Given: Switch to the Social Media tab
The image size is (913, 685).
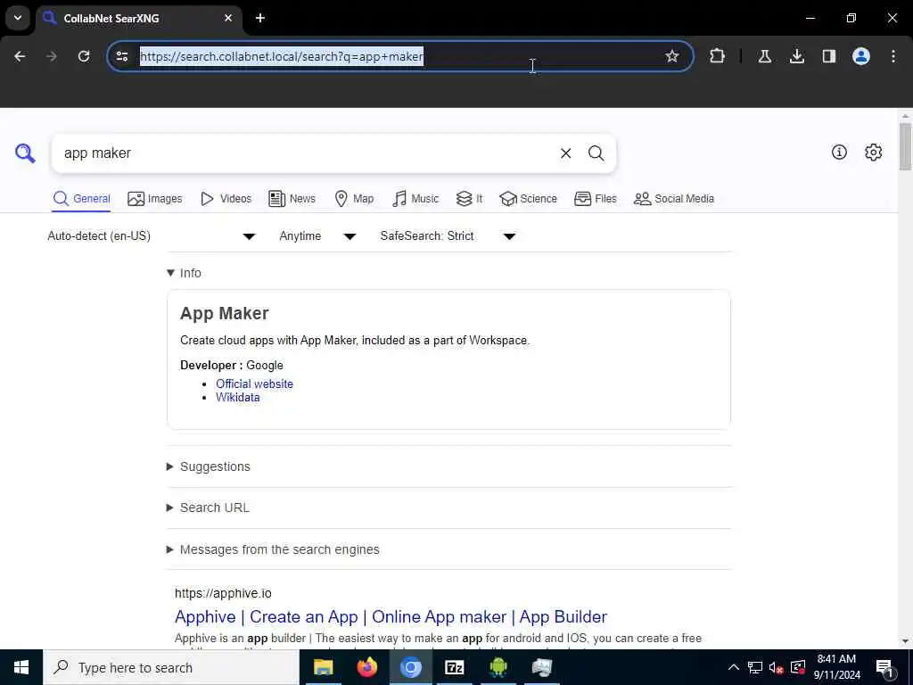Looking at the screenshot, I should pyautogui.click(x=674, y=199).
